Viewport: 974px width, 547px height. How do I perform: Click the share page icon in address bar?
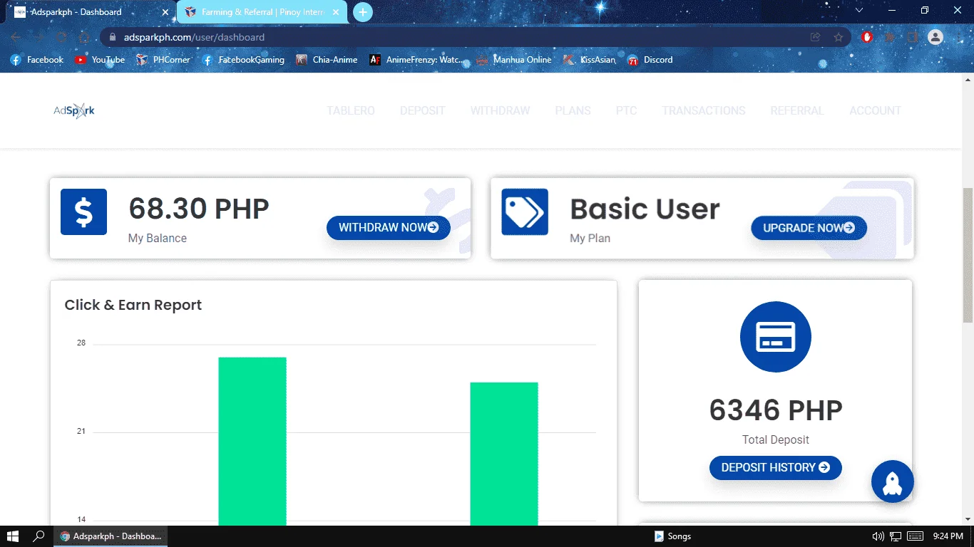(815, 37)
